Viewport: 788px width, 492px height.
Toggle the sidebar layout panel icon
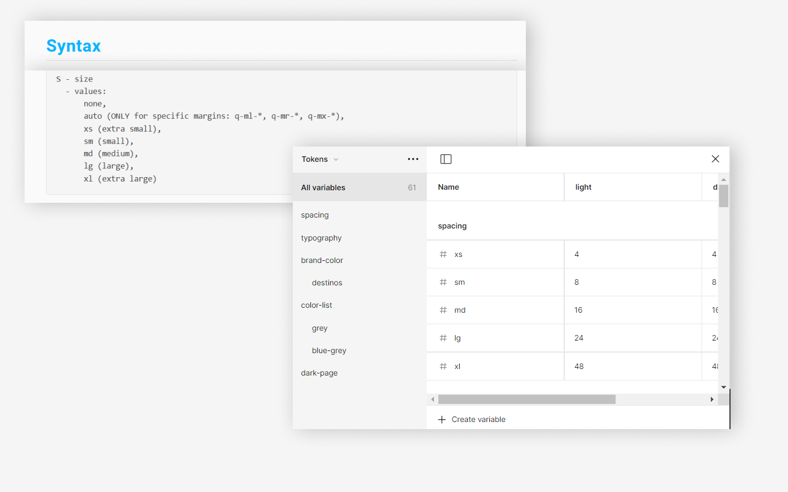point(446,159)
